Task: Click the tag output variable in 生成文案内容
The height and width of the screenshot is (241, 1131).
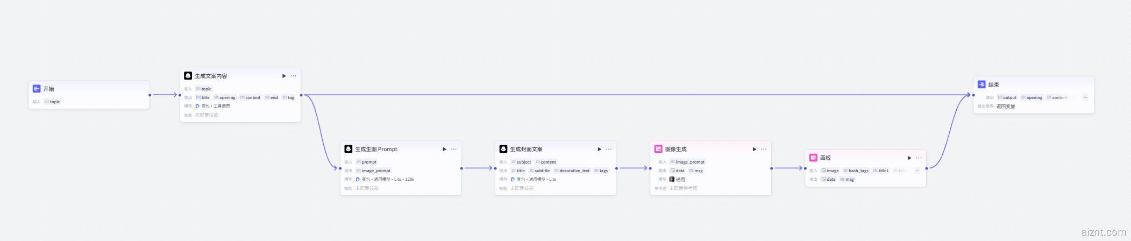Action: 288,97
